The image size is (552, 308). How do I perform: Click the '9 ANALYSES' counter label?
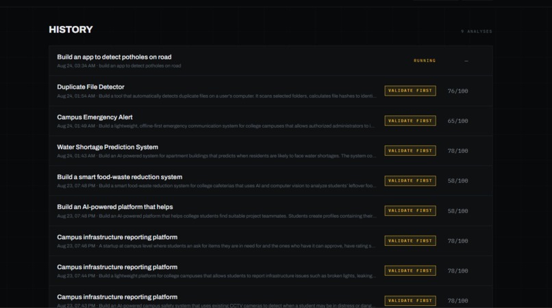coord(477,31)
